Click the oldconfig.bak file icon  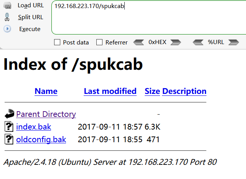pos(9,139)
